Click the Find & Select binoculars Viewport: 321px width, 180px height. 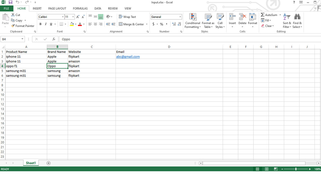(x=297, y=21)
